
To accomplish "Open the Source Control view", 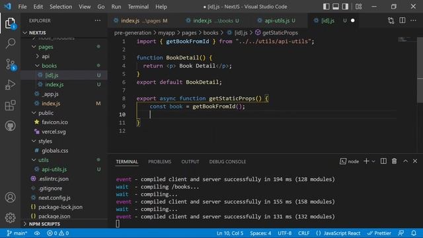I will click(11, 64).
